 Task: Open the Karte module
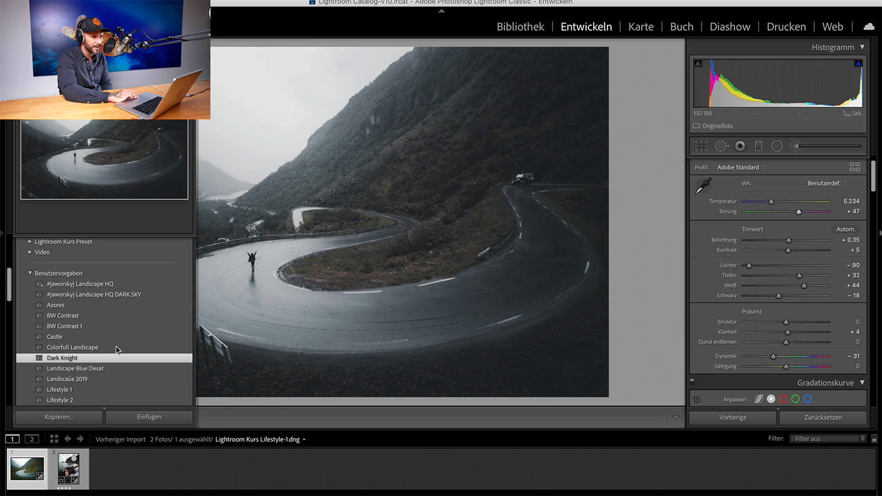[x=641, y=26]
